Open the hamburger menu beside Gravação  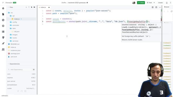click(x=3, y=3)
